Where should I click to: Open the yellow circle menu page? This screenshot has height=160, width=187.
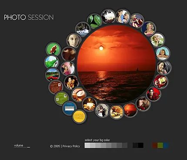coord(79,116)
